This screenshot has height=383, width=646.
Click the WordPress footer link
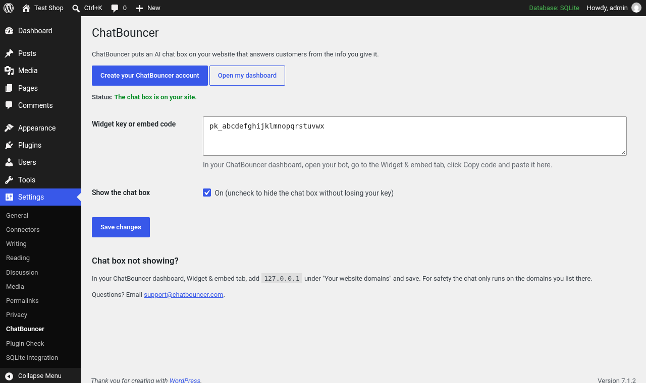(x=185, y=380)
